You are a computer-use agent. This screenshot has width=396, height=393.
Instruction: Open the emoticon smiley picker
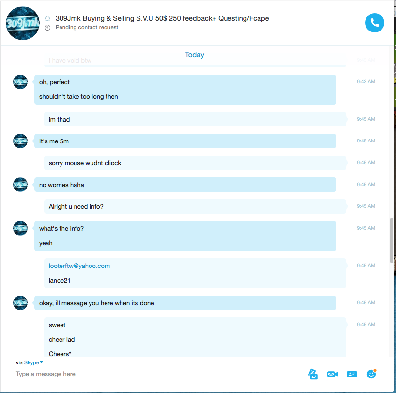click(371, 374)
